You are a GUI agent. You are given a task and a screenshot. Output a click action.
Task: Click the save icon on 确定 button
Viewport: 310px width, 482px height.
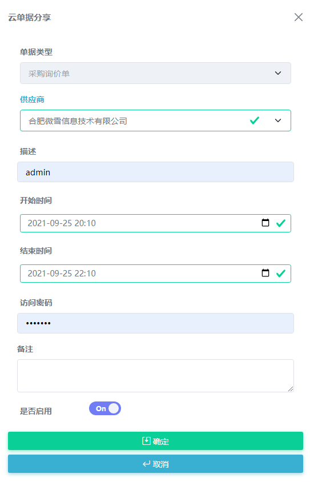tap(146, 441)
